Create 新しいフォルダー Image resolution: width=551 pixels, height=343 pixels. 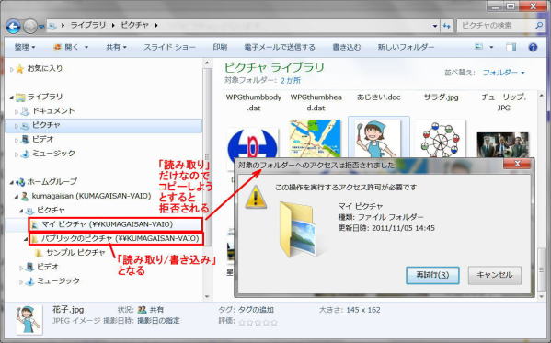(406, 47)
